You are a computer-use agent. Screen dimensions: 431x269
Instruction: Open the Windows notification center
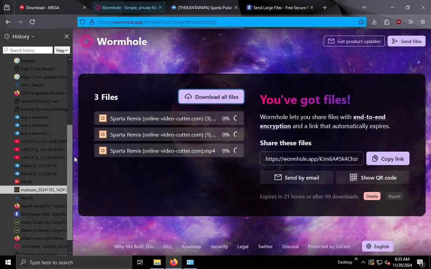[x=421, y=262]
